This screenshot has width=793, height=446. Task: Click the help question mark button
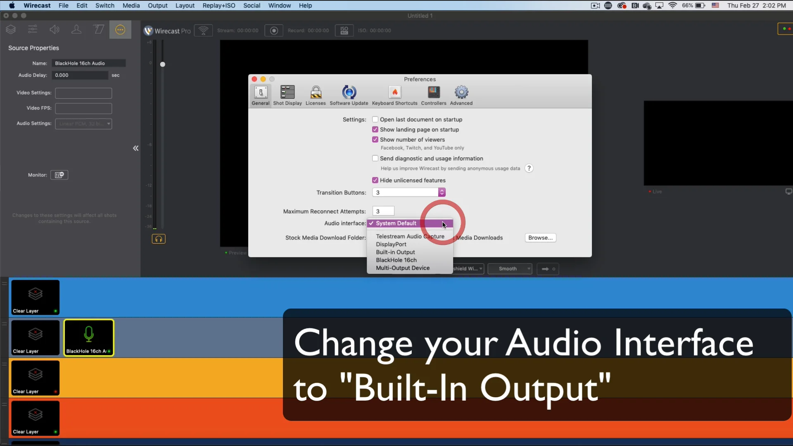[529, 168]
